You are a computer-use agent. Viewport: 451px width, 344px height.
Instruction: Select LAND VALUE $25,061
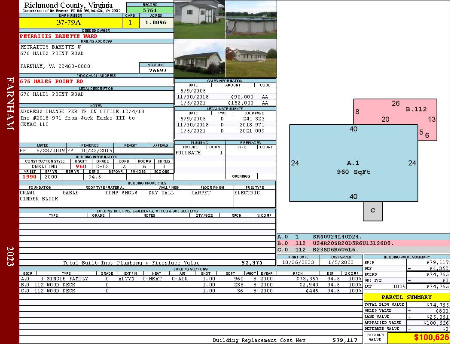point(438,317)
